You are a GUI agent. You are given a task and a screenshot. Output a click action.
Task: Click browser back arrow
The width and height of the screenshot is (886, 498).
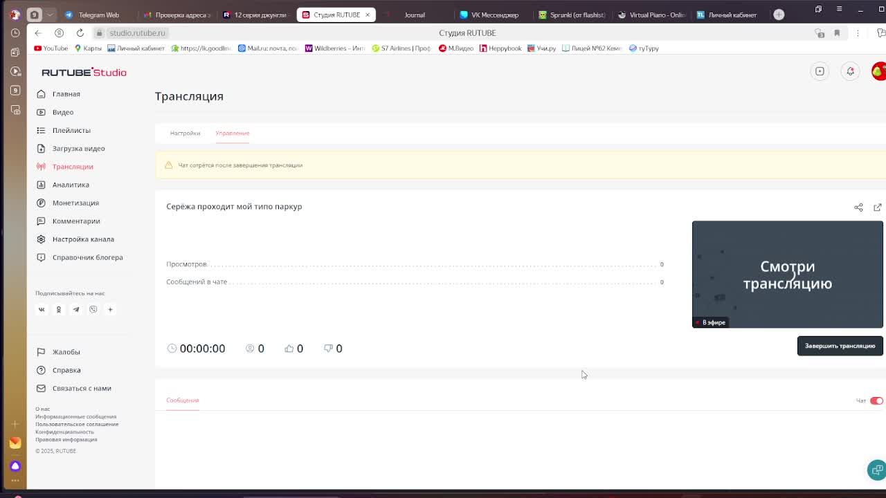pyautogui.click(x=38, y=33)
